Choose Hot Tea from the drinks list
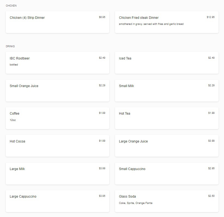 point(167,118)
